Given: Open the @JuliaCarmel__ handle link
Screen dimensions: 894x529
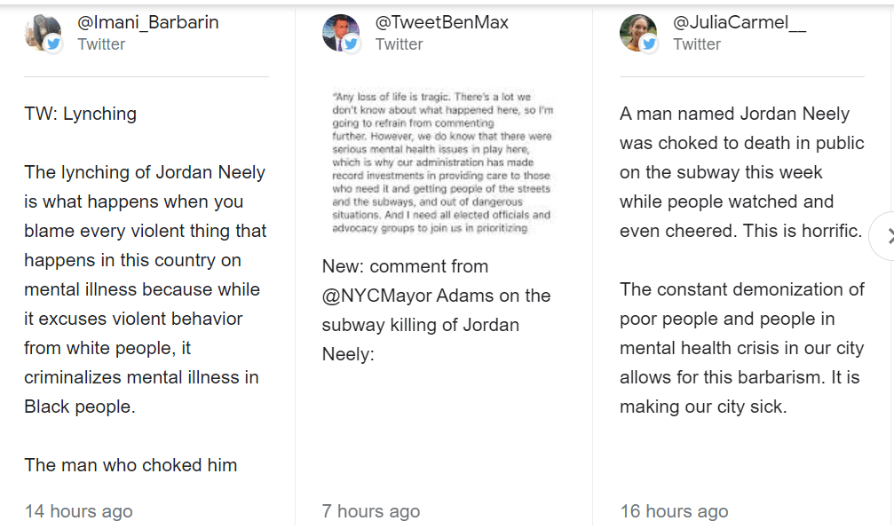Looking at the screenshot, I should coord(739,22).
